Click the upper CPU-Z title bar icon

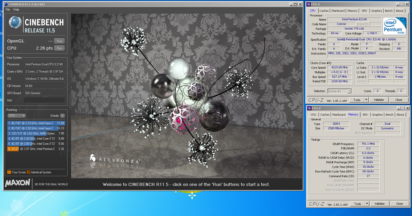[x=309, y=4]
